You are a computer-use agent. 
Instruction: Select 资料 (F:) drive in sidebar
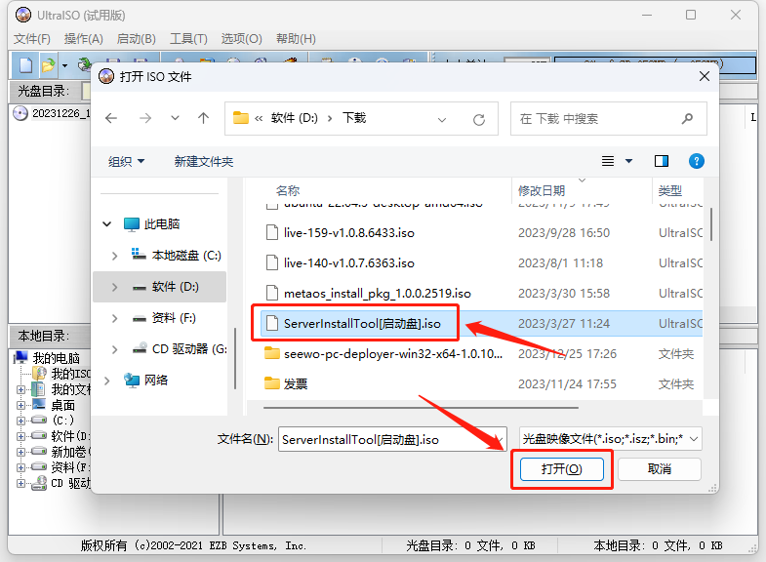(174, 318)
